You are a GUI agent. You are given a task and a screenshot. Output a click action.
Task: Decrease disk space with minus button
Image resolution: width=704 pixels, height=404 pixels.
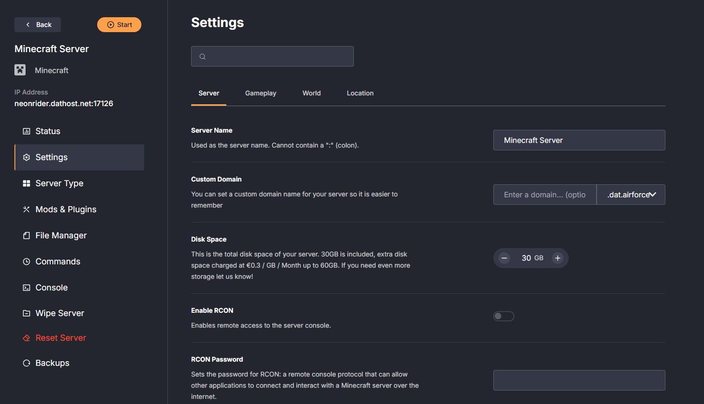point(504,258)
